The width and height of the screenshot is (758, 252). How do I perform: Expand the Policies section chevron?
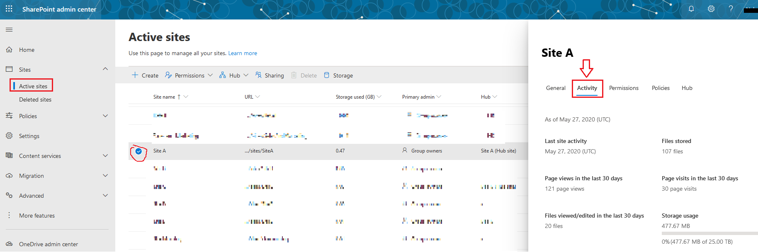(105, 116)
